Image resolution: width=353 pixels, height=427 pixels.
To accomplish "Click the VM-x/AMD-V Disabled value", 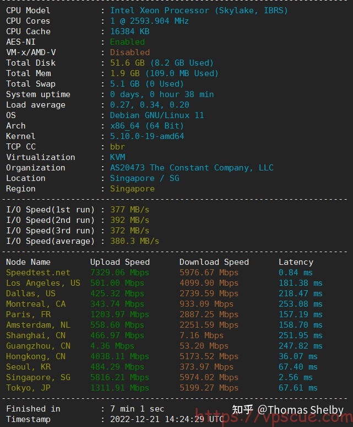I will pyautogui.click(x=129, y=52).
